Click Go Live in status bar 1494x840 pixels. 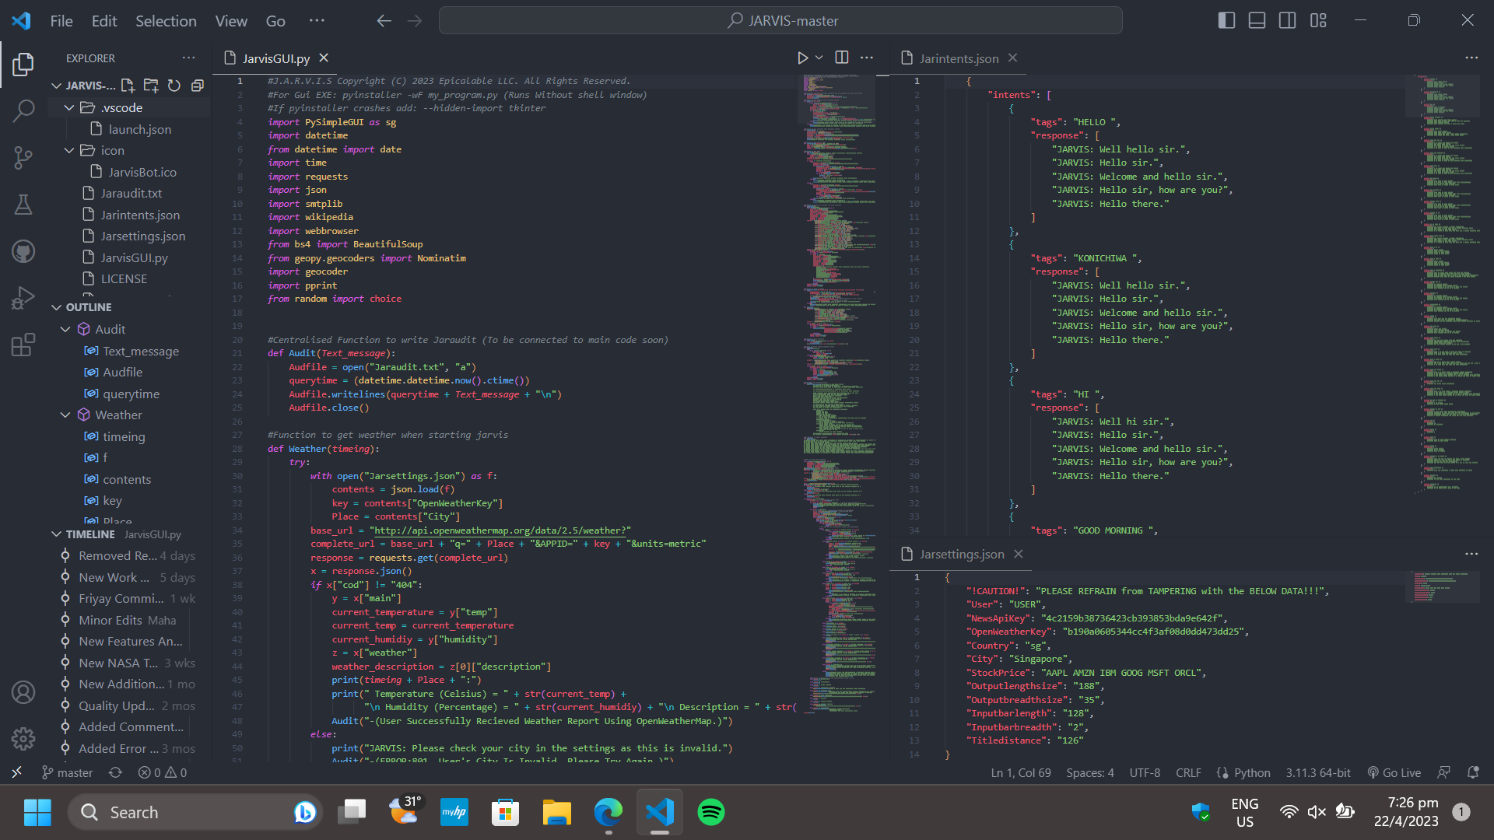1394,772
